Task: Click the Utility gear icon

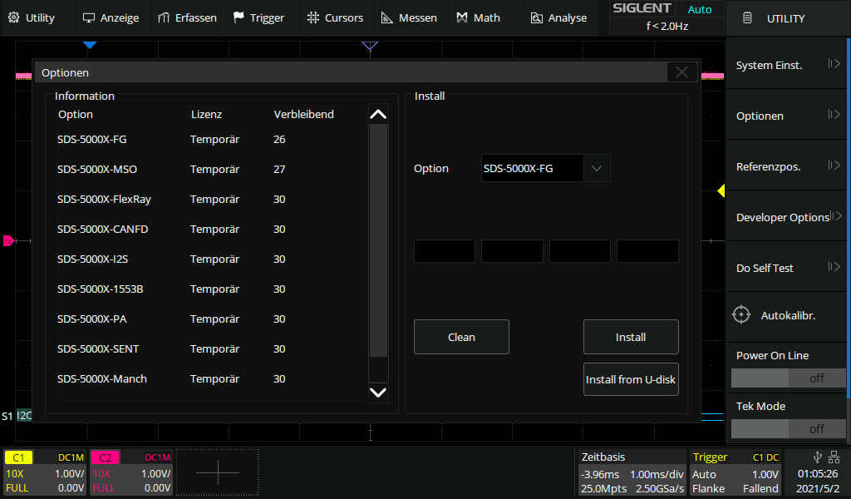Action: point(14,17)
